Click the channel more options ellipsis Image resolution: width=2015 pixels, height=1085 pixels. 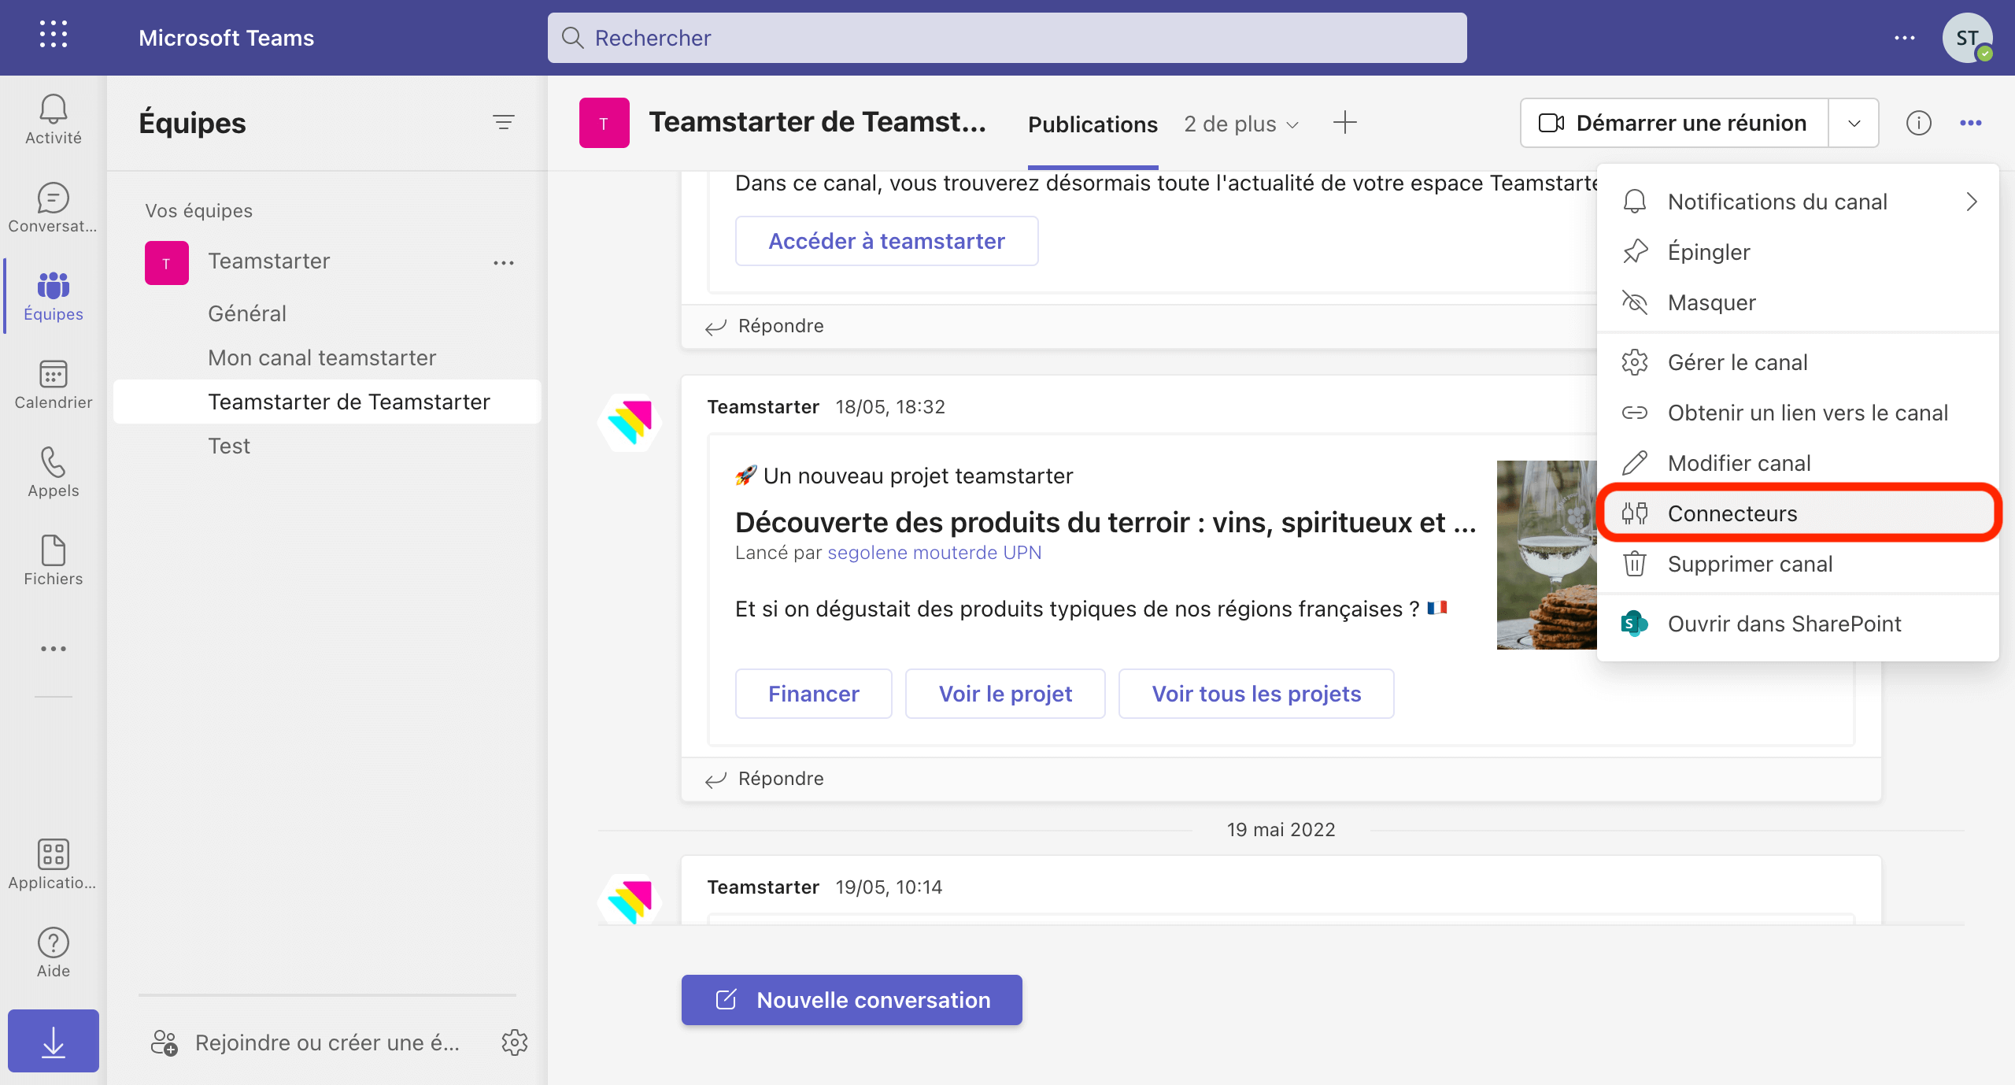click(x=1971, y=123)
